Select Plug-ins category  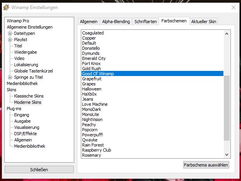click(x=14, y=109)
